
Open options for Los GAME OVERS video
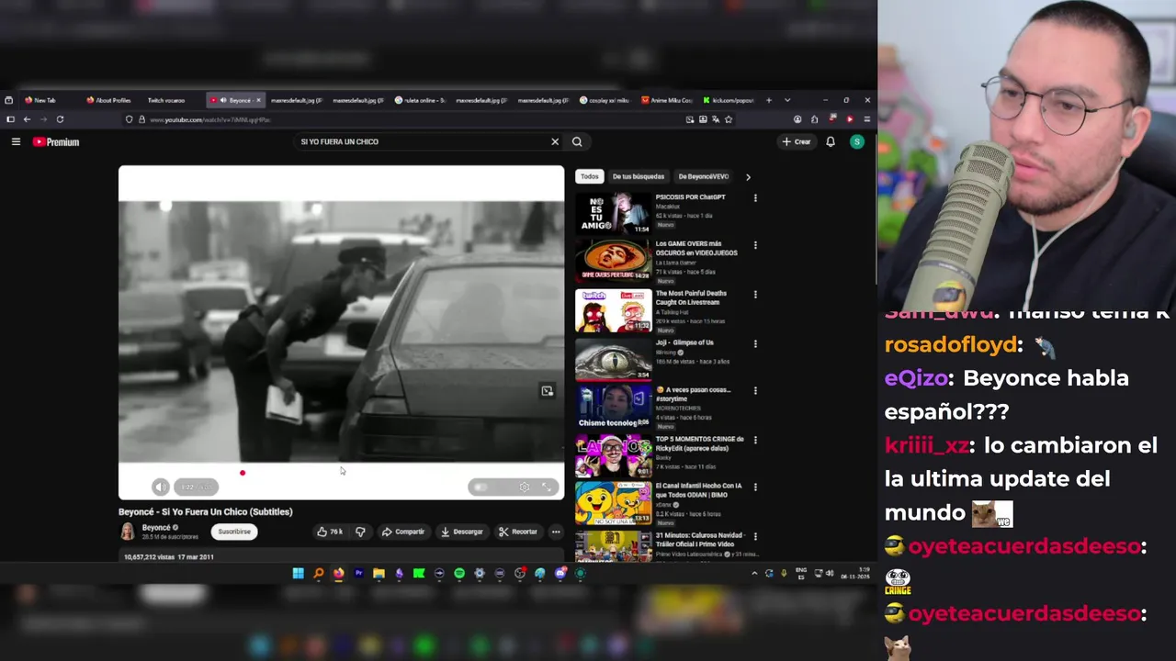click(x=755, y=245)
